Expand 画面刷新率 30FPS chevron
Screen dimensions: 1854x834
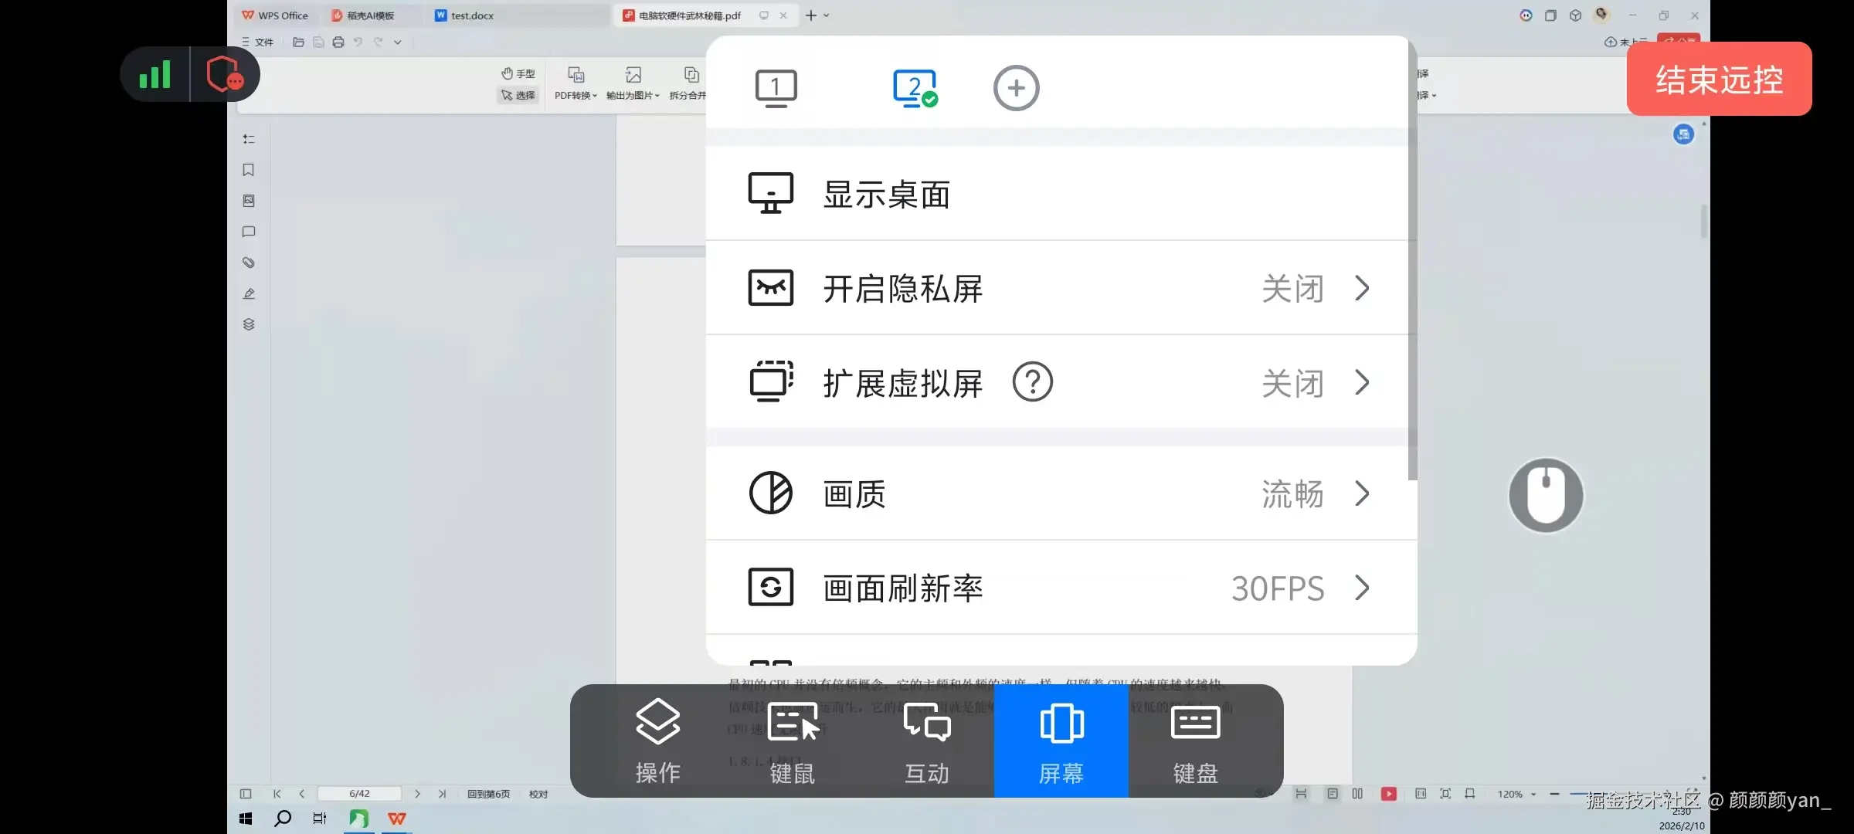(x=1362, y=588)
